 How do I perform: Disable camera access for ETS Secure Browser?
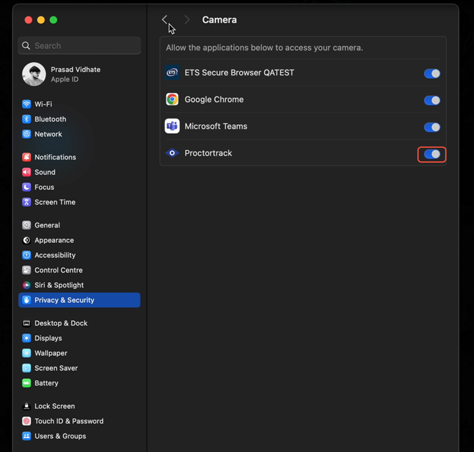click(432, 73)
